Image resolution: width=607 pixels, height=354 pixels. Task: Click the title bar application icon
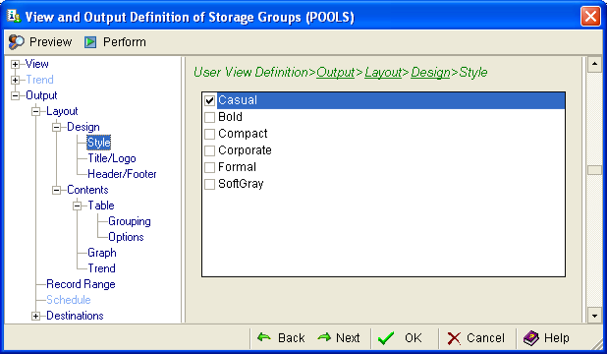click(x=14, y=17)
